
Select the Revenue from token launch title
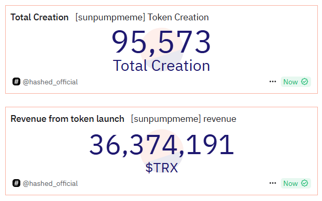pos(67,119)
